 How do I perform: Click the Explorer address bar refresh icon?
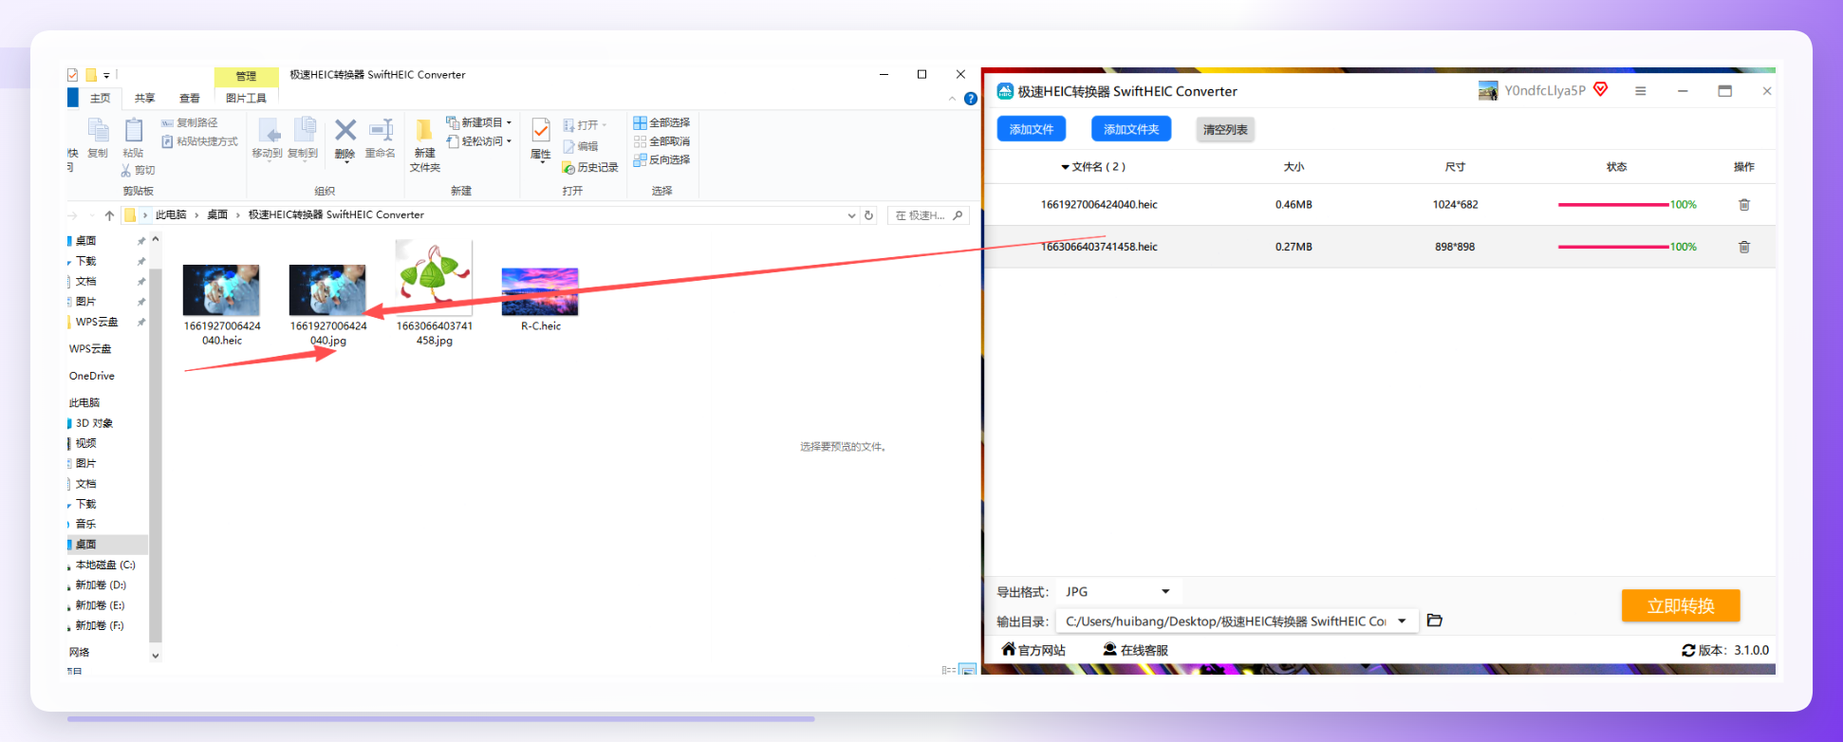click(x=868, y=215)
